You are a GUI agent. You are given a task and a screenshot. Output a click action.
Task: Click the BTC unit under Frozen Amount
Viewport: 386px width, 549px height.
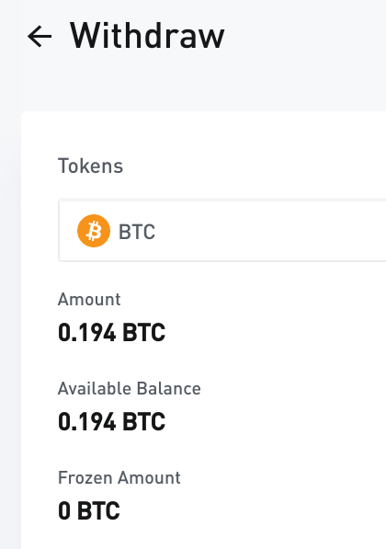tap(98, 510)
